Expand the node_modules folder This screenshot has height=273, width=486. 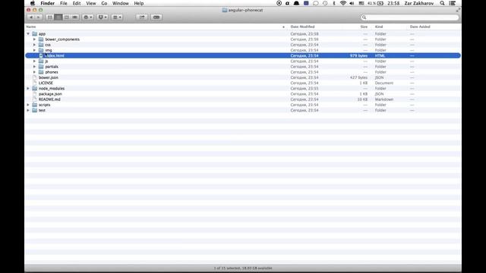(28, 89)
